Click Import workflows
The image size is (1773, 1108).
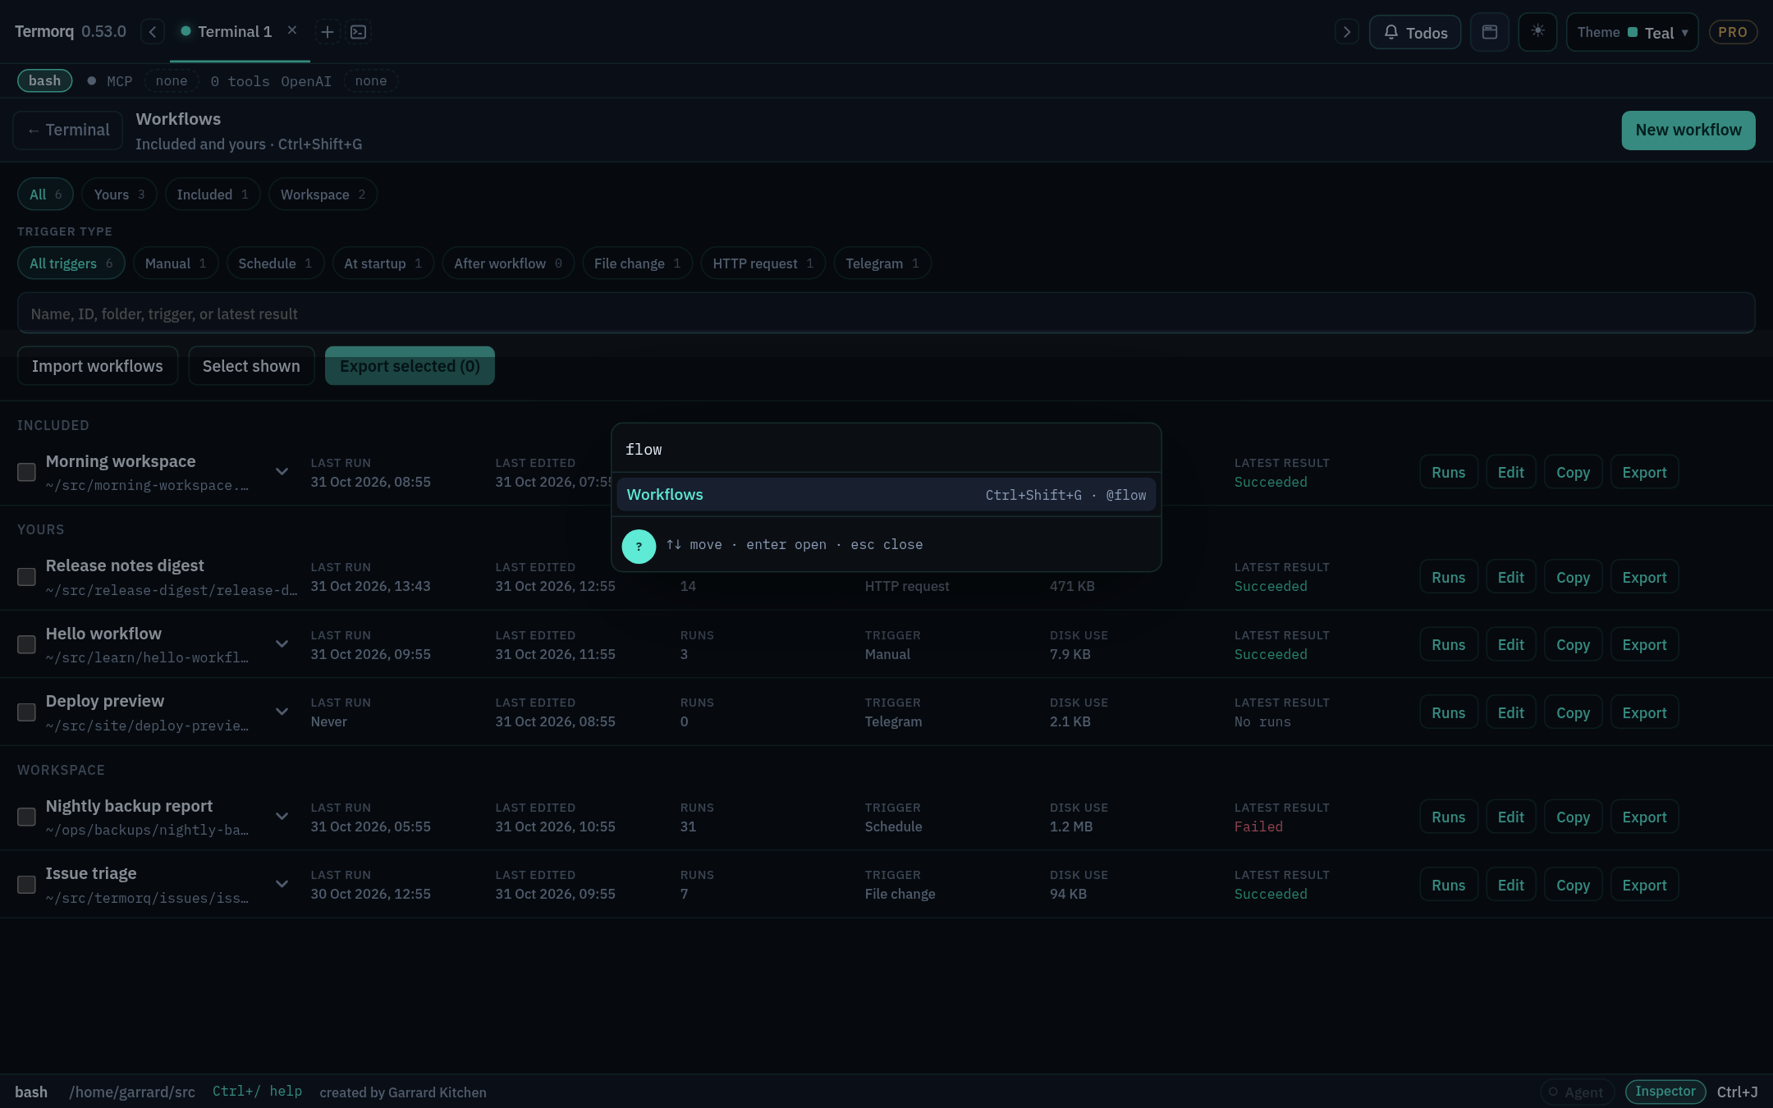[x=98, y=366]
